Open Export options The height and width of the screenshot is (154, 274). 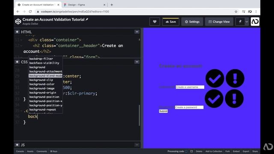246,151
